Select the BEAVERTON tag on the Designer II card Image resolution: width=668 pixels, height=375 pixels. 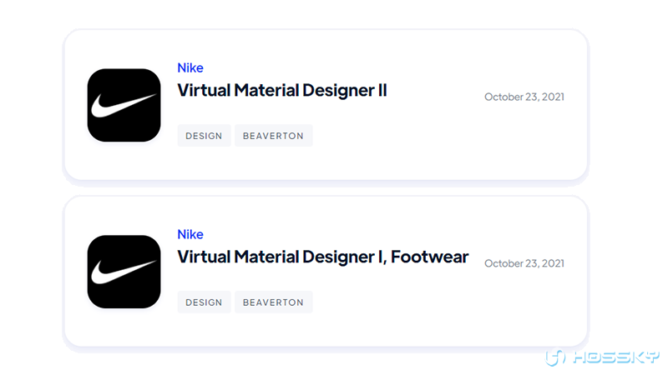pos(274,136)
